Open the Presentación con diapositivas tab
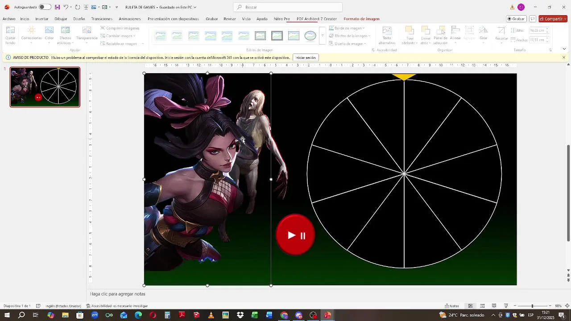Image resolution: width=571 pixels, height=321 pixels. 173,19
